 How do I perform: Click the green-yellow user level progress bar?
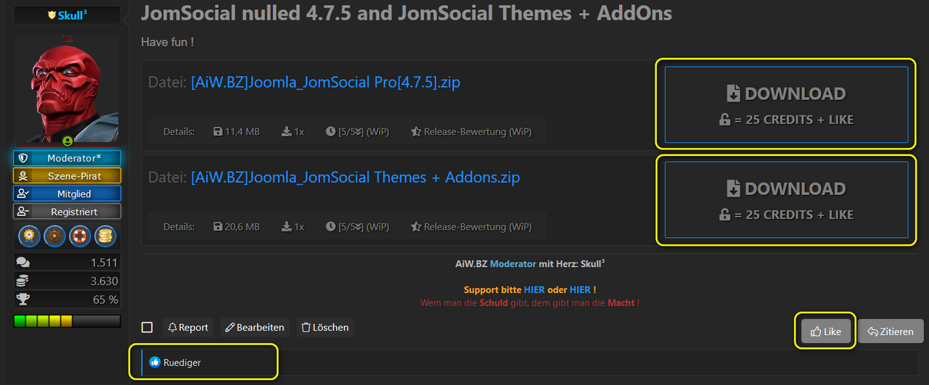pos(67,320)
